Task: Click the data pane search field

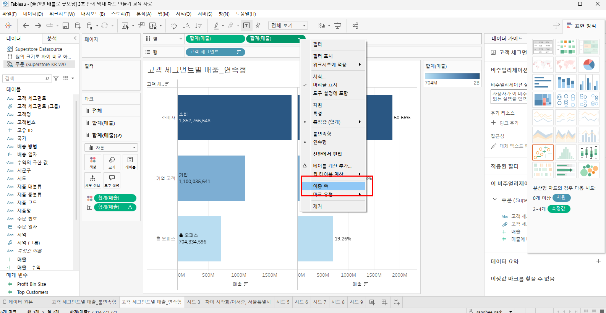Action: pos(26,78)
